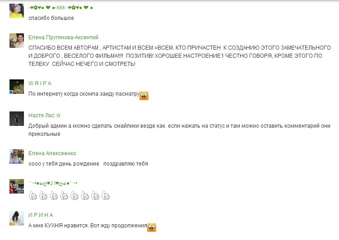
Task: Click Настя Лис's dark avatar photo
Action: point(17,119)
